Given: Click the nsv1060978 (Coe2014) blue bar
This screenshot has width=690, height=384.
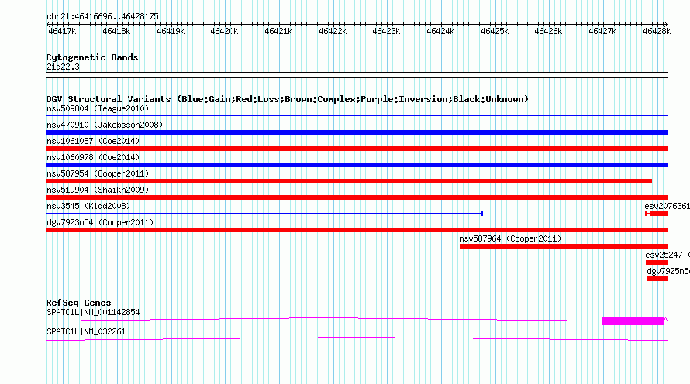Looking at the screenshot, I should 357,165.
